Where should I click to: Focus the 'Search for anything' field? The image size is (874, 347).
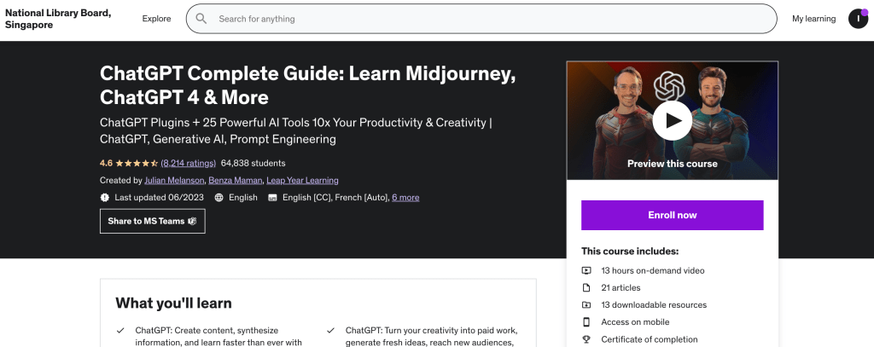pos(487,19)
